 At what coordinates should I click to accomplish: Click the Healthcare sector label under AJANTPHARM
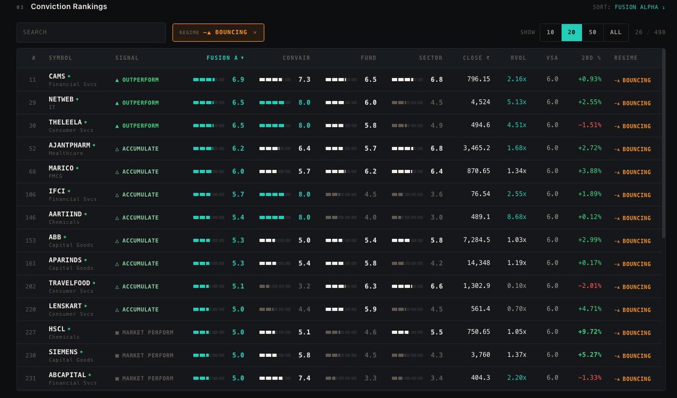pos(65,153)
